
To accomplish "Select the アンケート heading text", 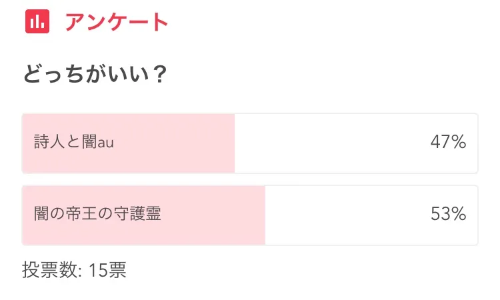I will (x=117, y=22).
